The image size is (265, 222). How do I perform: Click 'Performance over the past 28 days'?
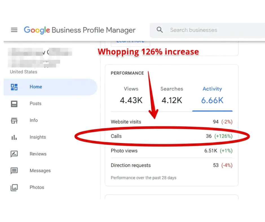click(x=143, y=178)
